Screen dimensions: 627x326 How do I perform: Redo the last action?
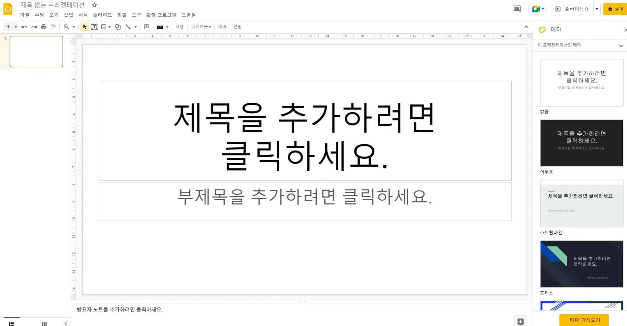click(x=34, y=27)
